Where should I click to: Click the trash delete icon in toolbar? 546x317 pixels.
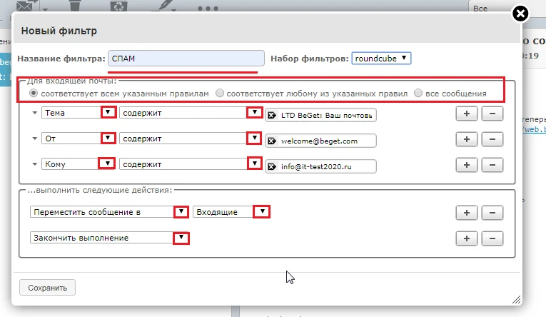pos(74,6)
